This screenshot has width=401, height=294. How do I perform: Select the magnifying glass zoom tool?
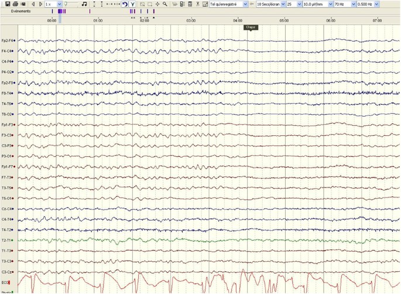165,4
